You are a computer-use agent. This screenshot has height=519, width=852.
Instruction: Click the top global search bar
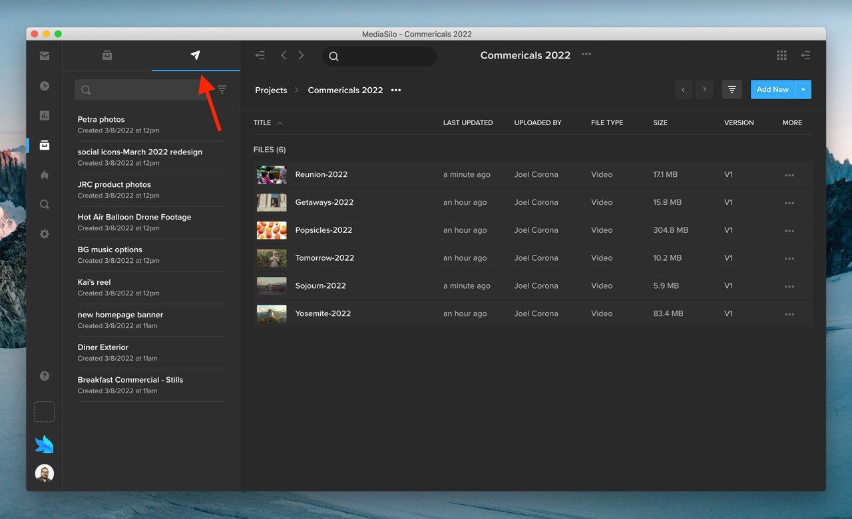379,56
